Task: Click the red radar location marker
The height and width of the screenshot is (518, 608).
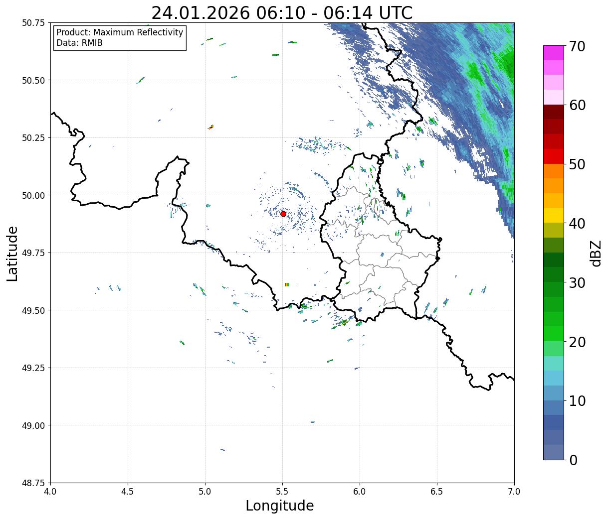Action: (x=283, y=214)
